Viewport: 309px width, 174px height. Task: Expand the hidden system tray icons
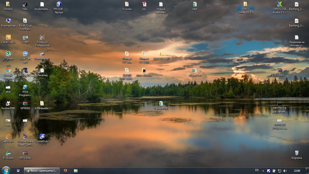263,171
